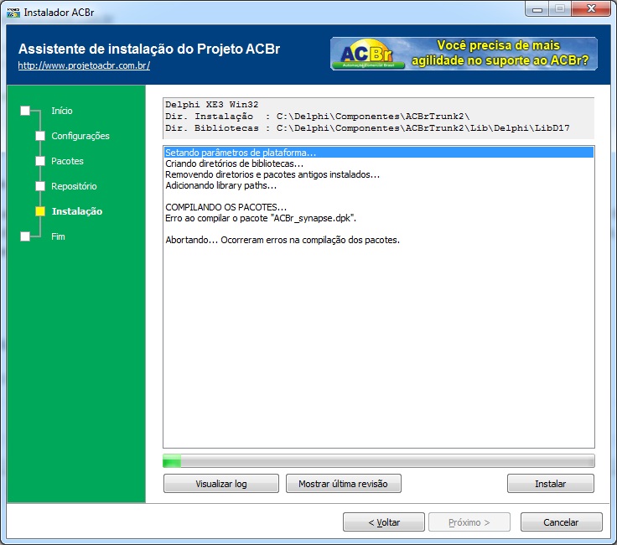Click the ACBr support banner
Screen dimensions: 617x545
[x=464, y=54]
